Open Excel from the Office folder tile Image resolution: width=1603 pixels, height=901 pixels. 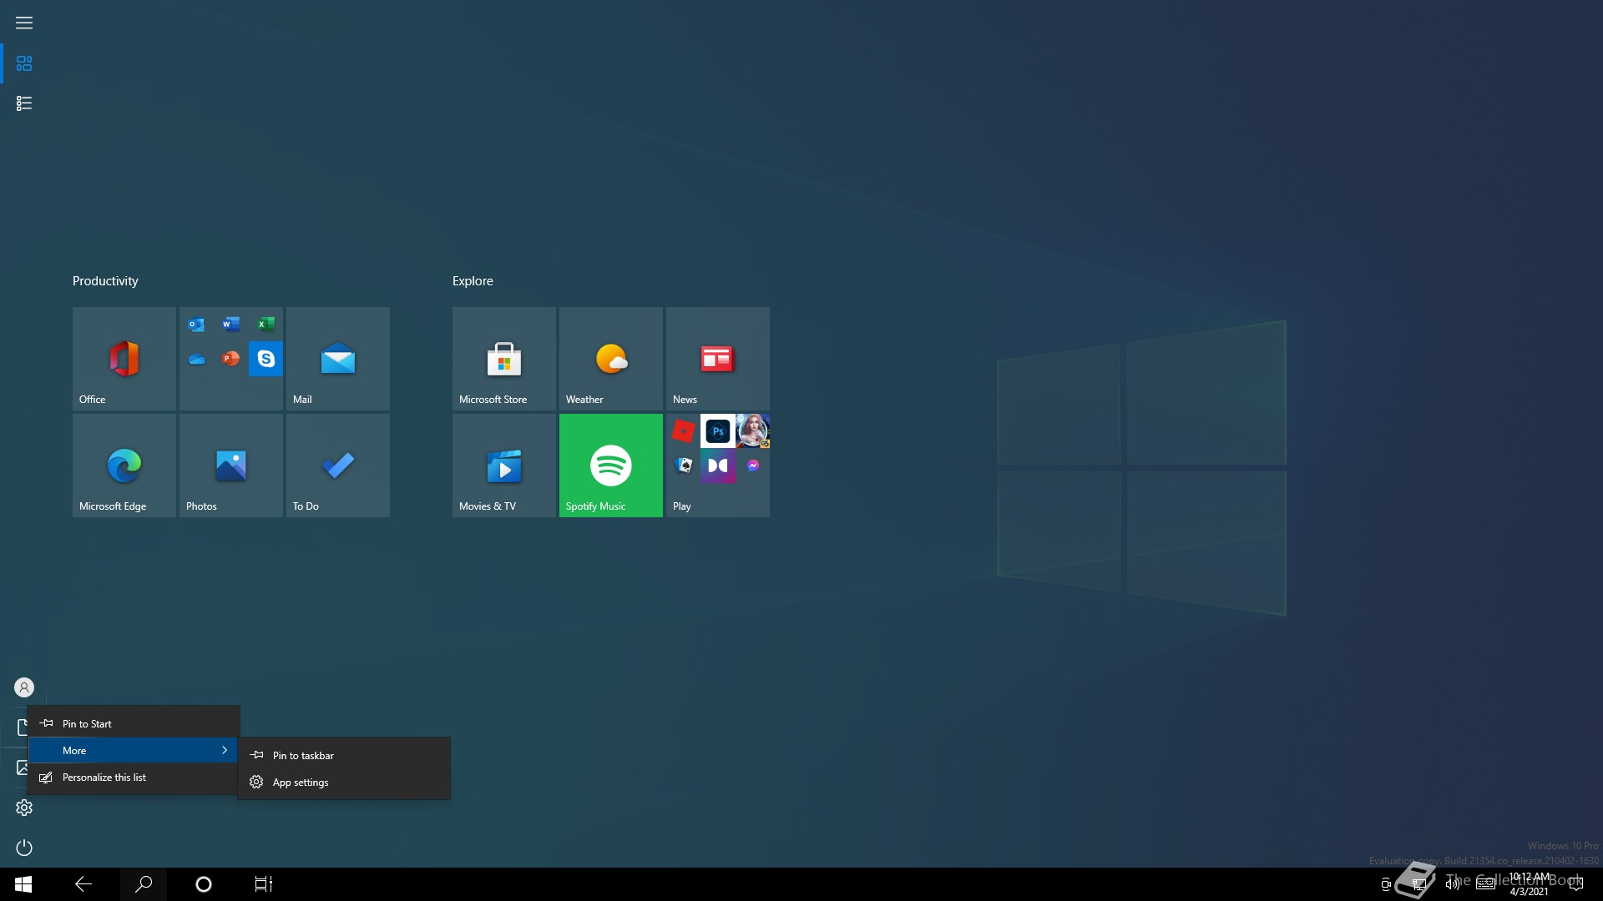[x=265, y=325]
